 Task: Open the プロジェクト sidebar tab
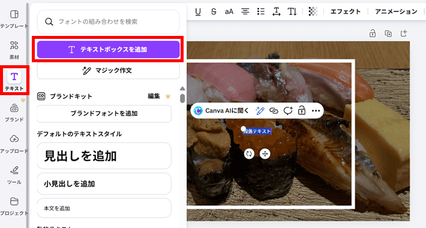pyautogui.click(x=14, y=206)
